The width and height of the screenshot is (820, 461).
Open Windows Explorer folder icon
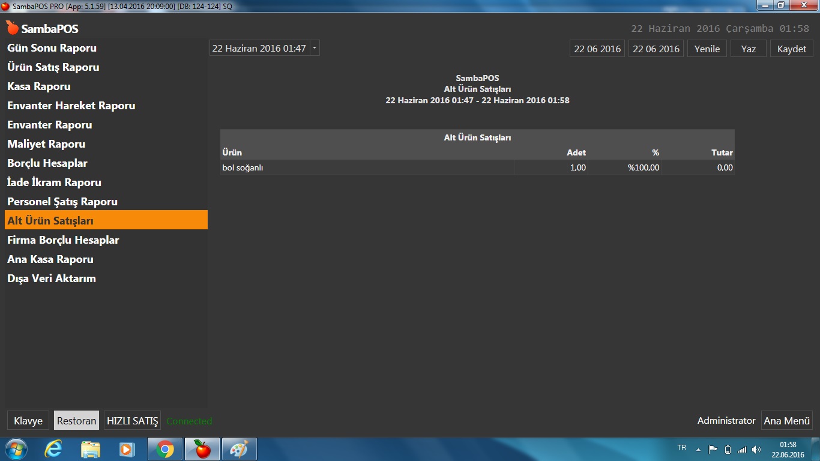pos(91,449)
